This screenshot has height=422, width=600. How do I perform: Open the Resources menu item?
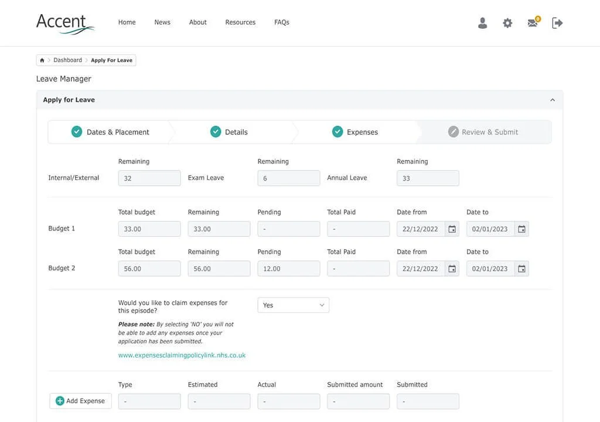tap(240, 22)
